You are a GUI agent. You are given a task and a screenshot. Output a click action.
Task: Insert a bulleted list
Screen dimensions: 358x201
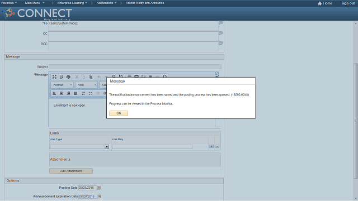click(x=91, y=93)
